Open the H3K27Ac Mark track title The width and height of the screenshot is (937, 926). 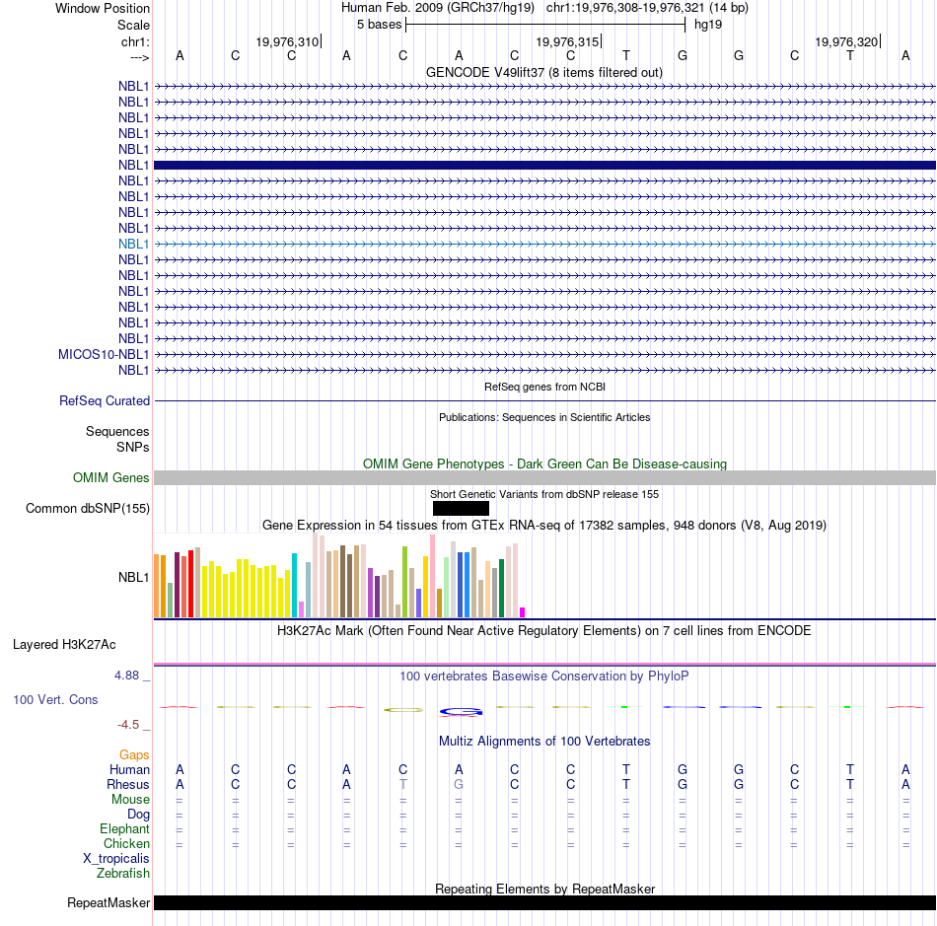(x=544, y=630)
